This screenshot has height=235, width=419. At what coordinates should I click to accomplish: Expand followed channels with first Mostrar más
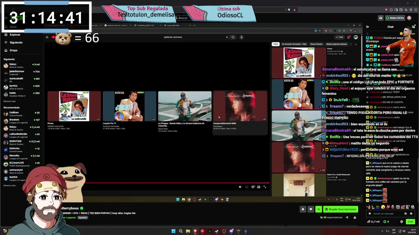(9, 102)
